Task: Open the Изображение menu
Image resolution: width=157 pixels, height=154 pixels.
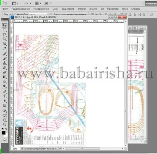Action: coord(41,9)
